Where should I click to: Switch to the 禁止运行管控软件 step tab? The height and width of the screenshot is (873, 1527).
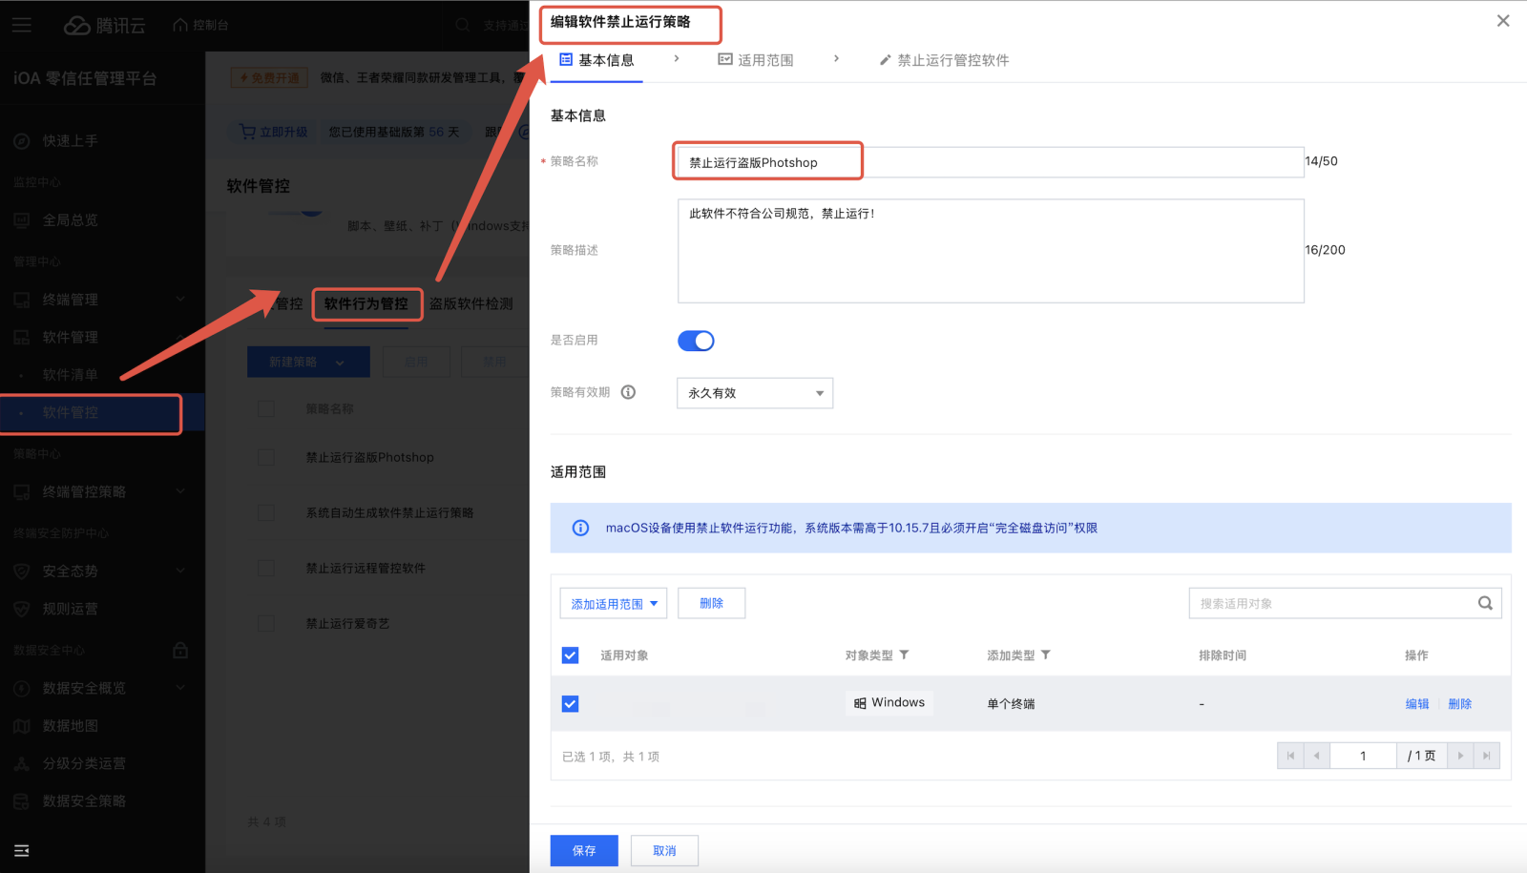tap(944, 60)
